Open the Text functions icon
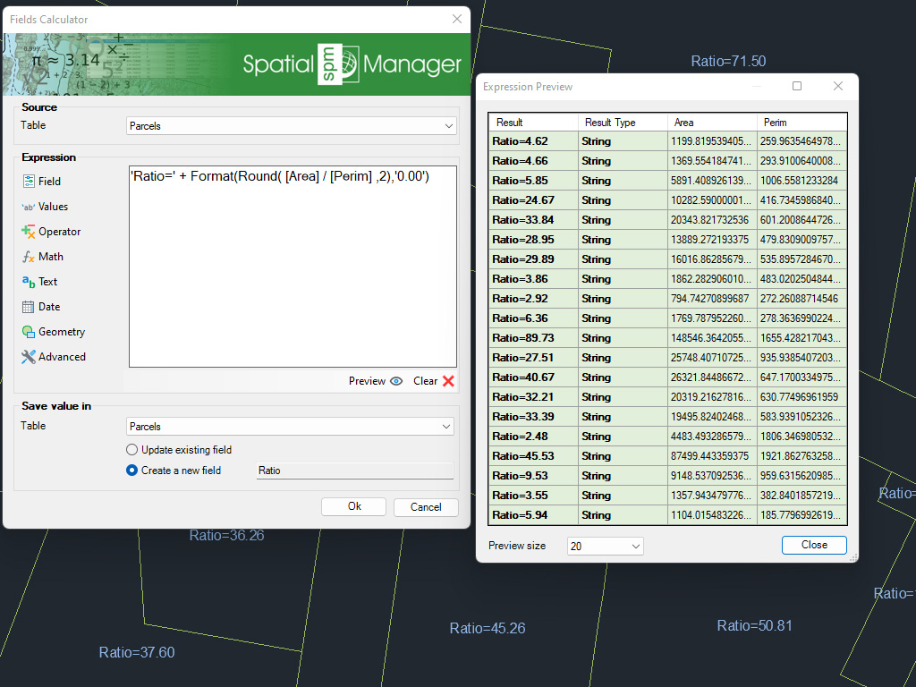Viewport: 916px width, 687px height. 28,282
